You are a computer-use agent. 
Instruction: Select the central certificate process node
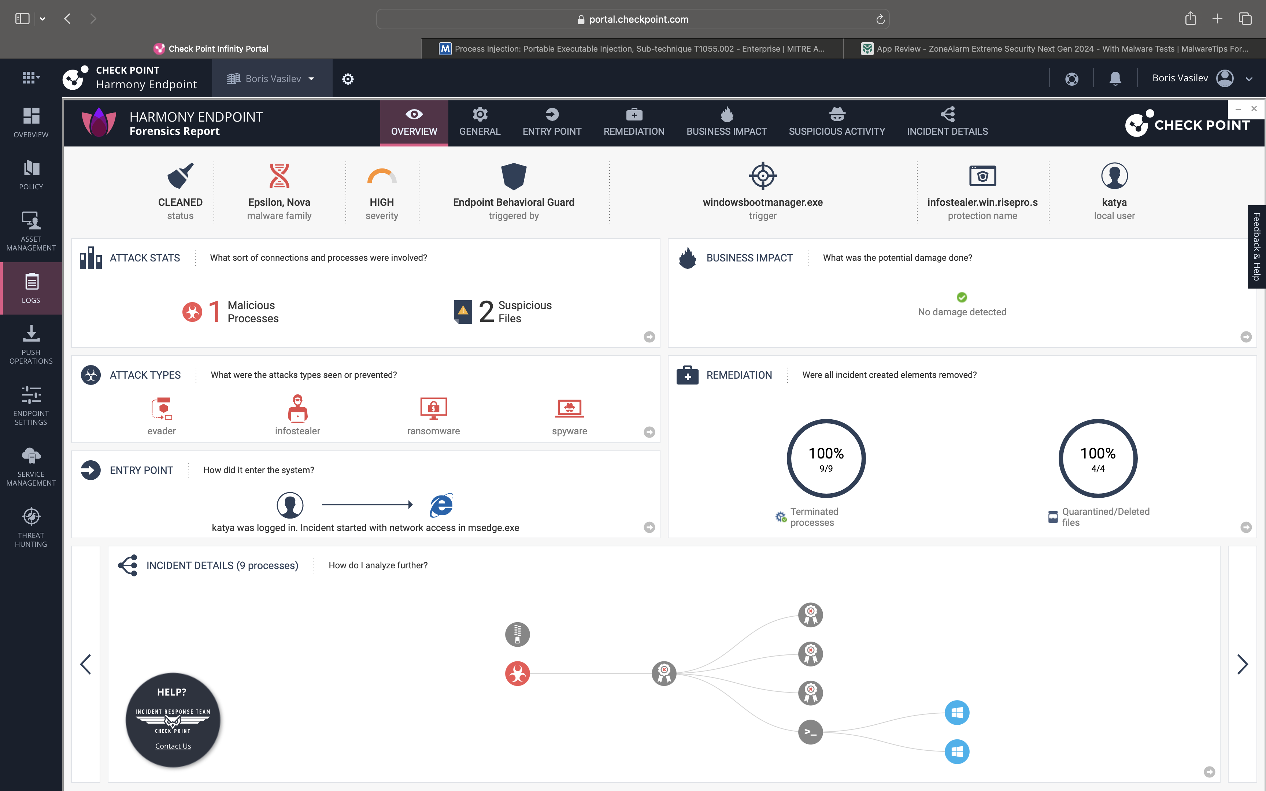coord(664,674)
